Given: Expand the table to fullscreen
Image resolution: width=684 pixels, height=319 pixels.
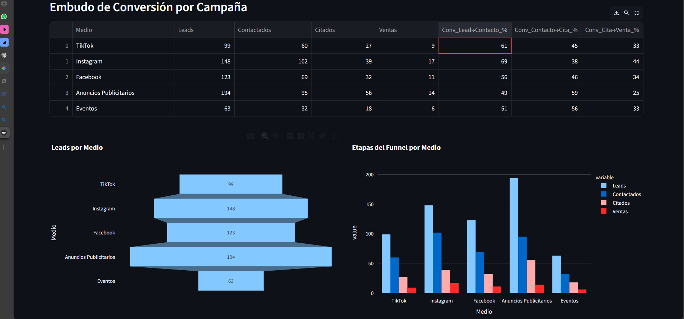Looking at the screenshot, I should click(x=637, y=13).
